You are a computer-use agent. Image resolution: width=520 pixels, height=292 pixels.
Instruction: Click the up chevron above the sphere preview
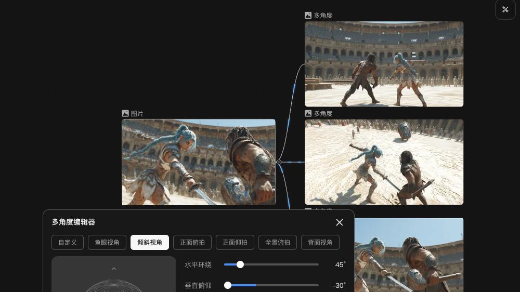114,269
